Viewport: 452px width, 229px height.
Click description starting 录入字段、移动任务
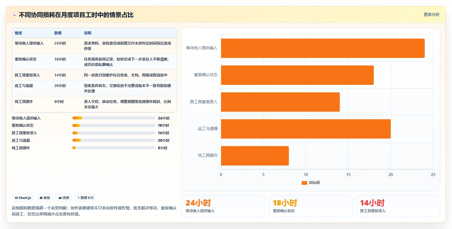pyautogui.click(x=128, y=104)
